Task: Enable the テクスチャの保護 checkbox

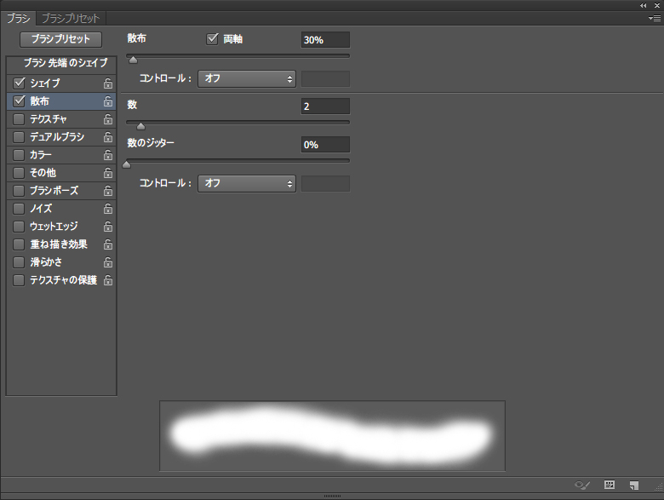Action: pyautogui.click(x=19, y=280)
